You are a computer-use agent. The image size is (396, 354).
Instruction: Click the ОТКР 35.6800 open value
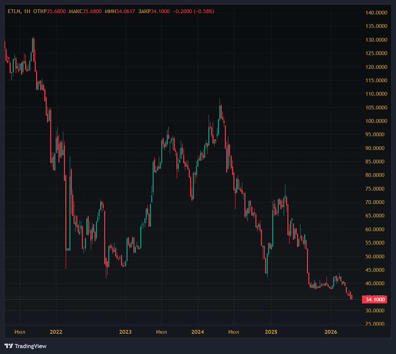49,11
